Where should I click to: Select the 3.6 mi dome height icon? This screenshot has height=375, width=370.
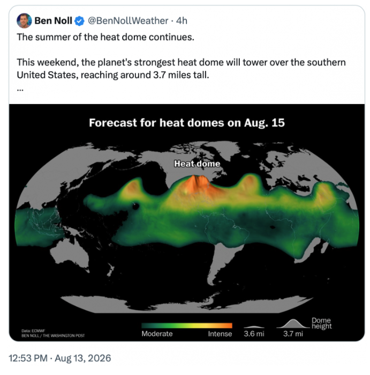[254, 327]
